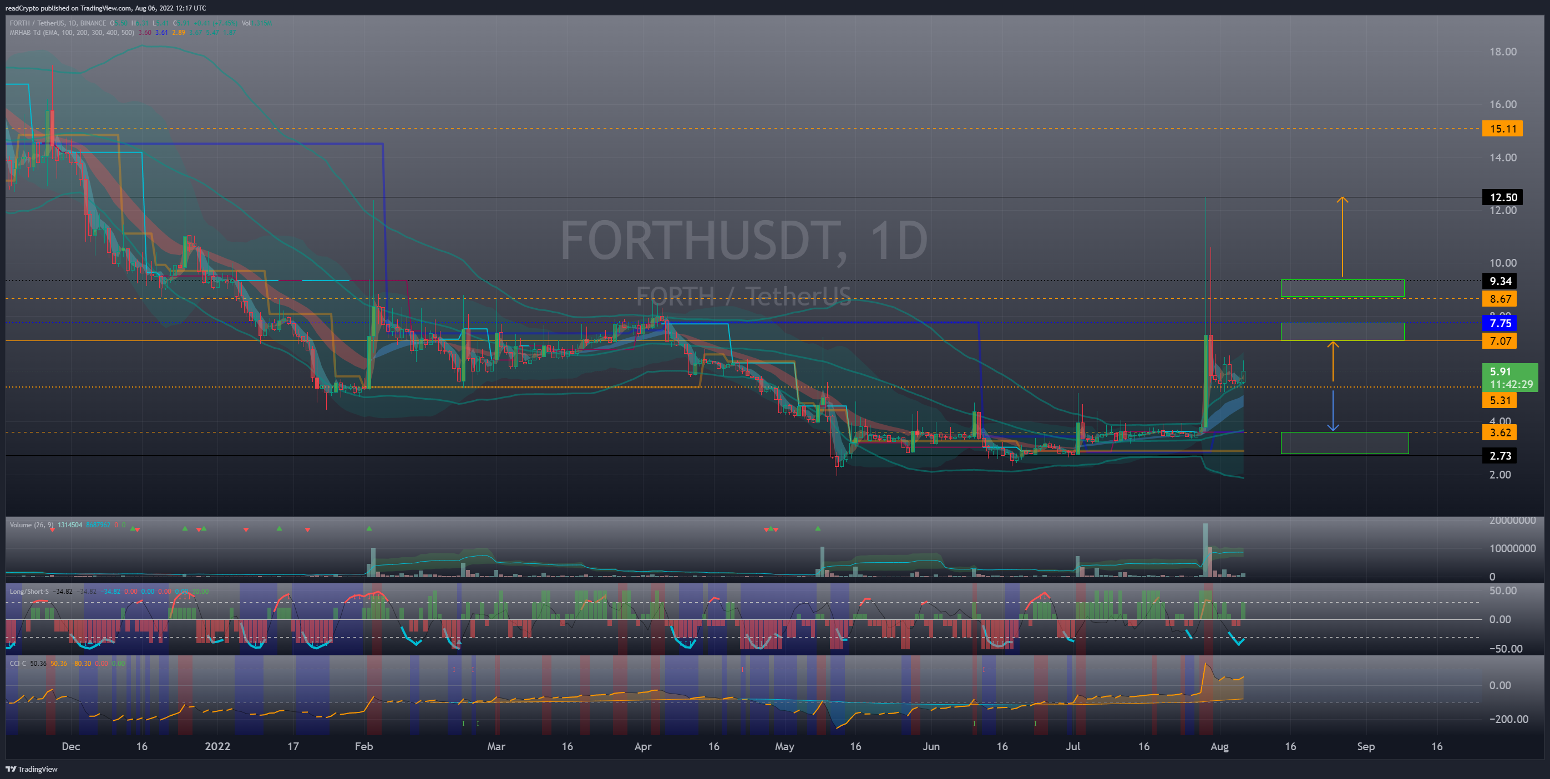The image size is (1550, 779).
Task: Click the 50.00 Long/Short axis tick
Action: 1502,590
